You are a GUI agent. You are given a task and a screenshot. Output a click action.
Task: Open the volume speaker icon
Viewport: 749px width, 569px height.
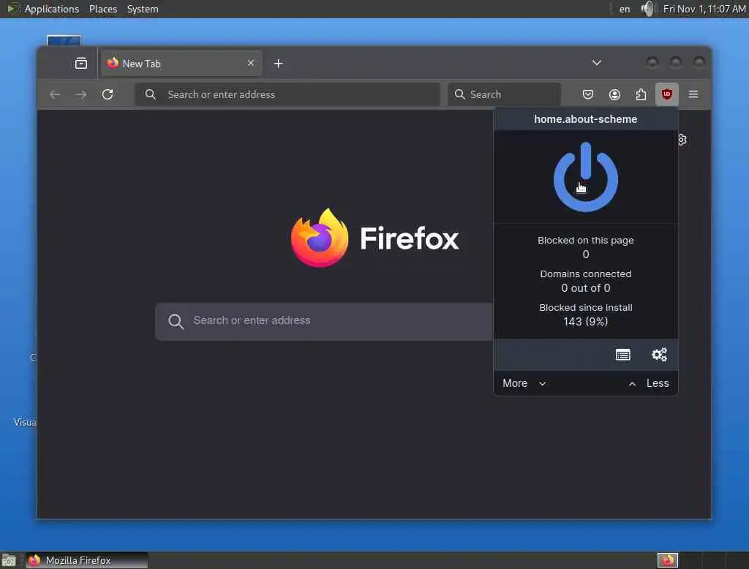(648, 9)
